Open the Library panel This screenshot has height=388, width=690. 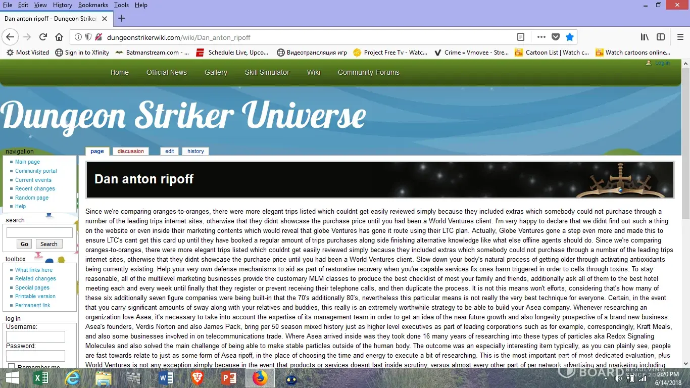point(645,37)
